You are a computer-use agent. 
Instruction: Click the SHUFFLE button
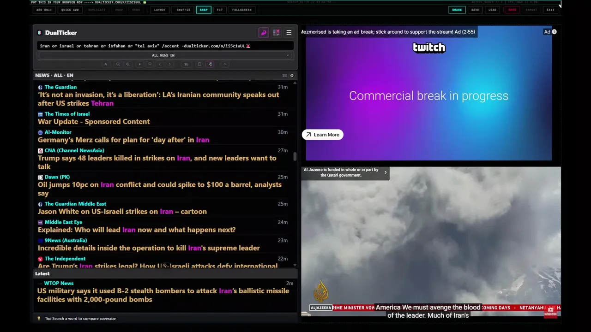(x=183, y=10)
